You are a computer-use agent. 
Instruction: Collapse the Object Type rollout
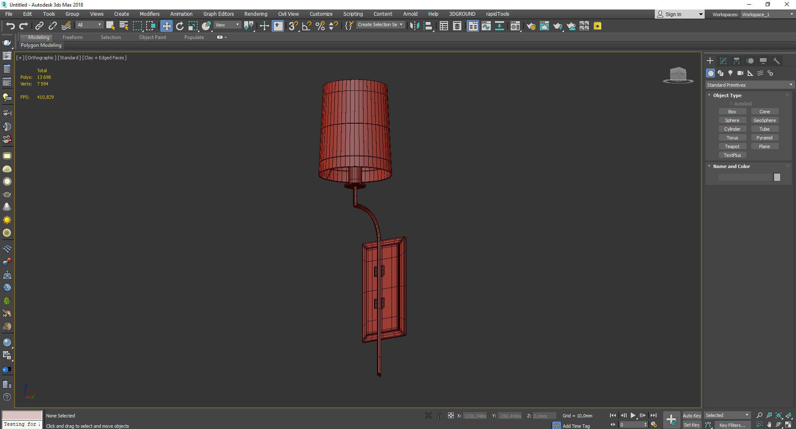(x=709, y=95)
